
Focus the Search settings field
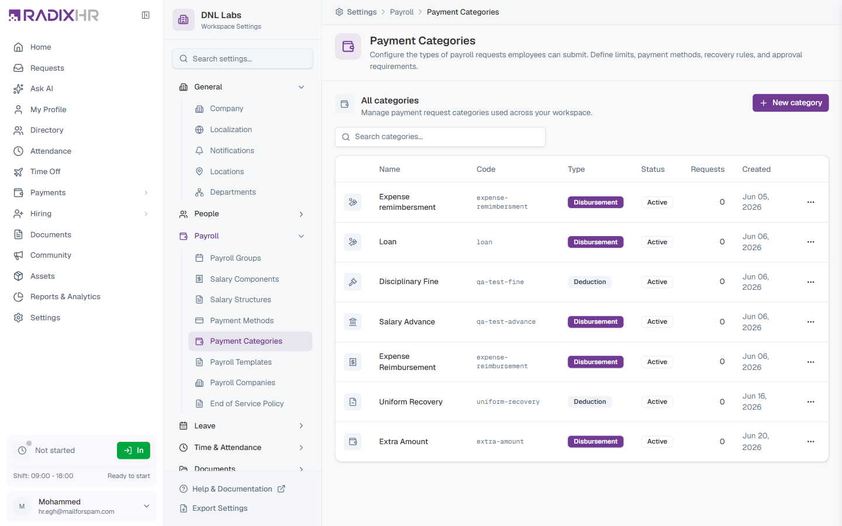click(x=243, y=58)
